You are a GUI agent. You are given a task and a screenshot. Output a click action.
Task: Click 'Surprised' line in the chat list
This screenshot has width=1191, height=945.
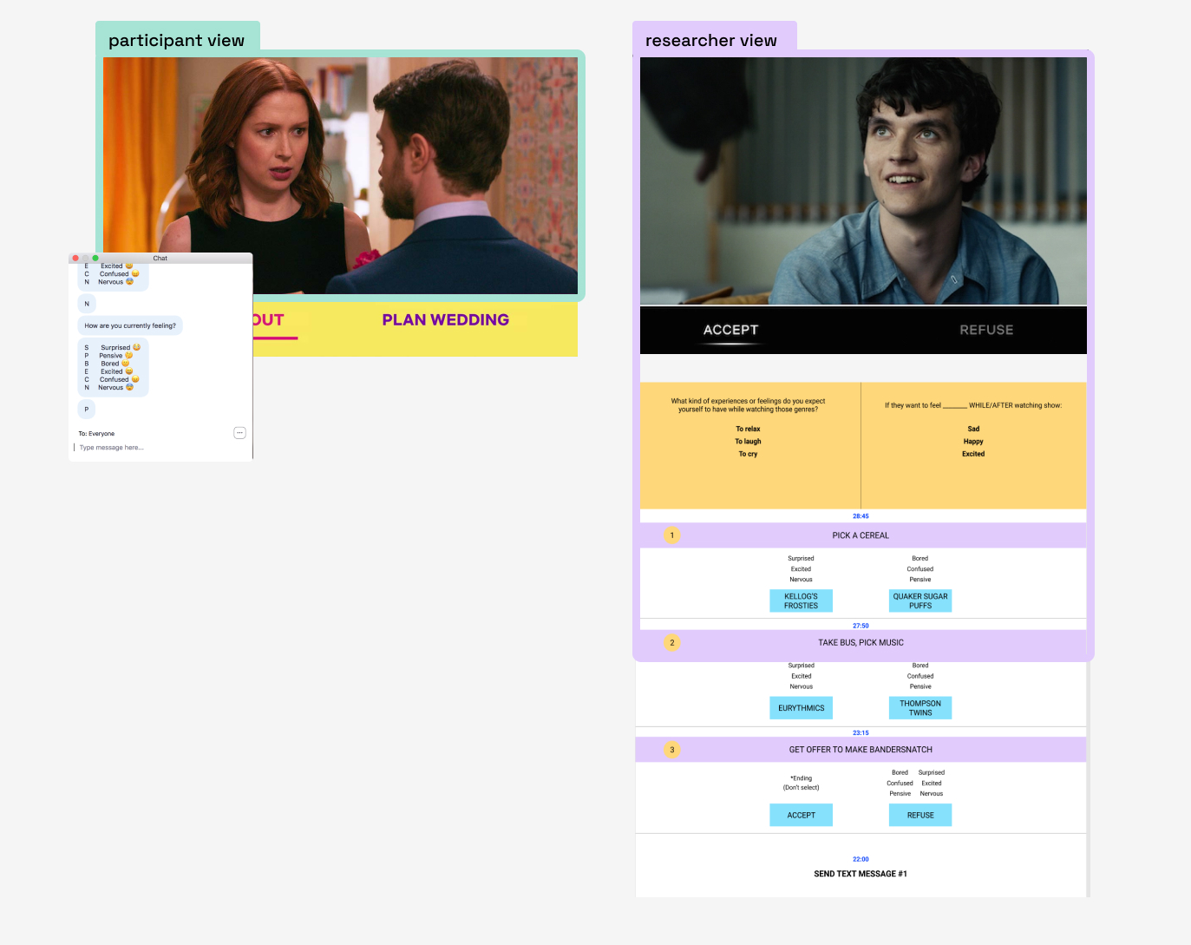tap(113, 347)
